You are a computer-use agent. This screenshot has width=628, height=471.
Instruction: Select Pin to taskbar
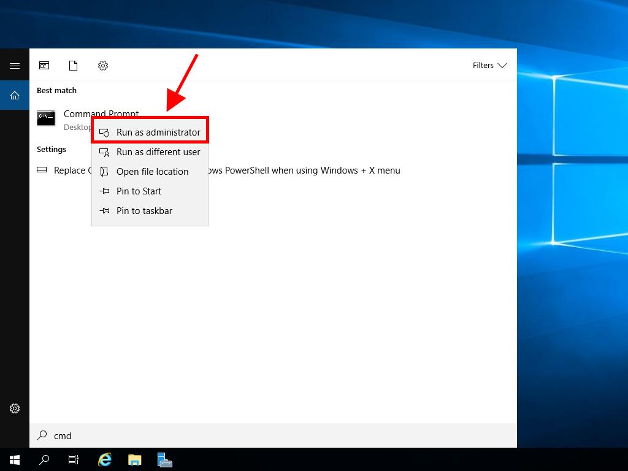(x=150, y=211)
